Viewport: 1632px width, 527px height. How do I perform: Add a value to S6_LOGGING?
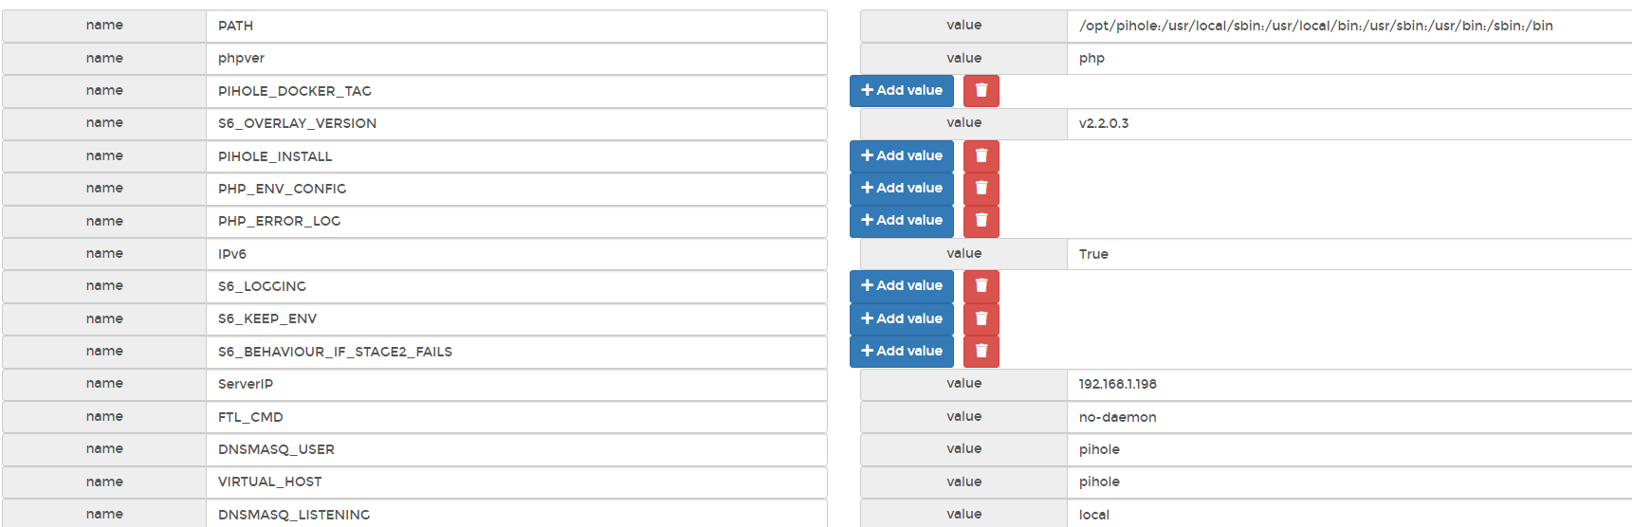[x=902, y=286]
